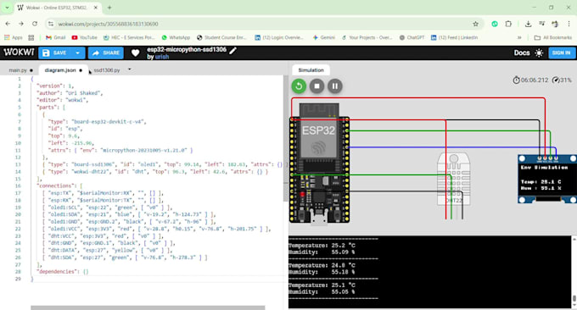Screen dimensions: 577x310
Task: Open a new browser tab
Action: [109, 8]
